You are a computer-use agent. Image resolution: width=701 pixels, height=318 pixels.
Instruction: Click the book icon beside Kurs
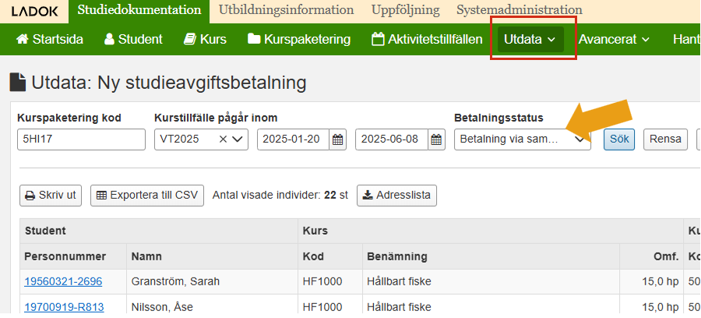pos(189,39)
